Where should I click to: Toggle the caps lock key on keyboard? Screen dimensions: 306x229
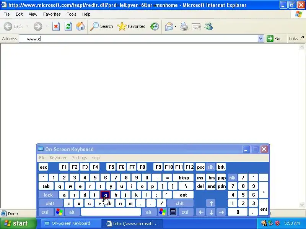[x=48, y=195]
